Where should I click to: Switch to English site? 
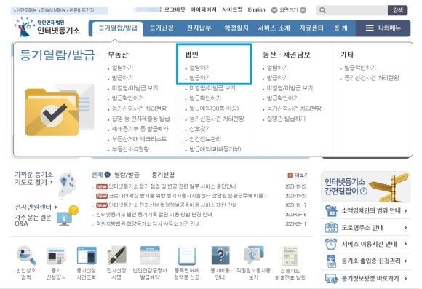click(x=257, y=9)
